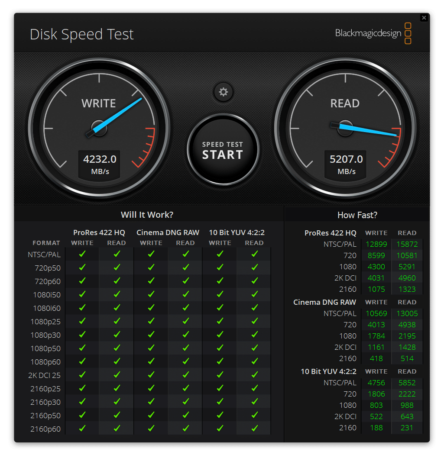Click ProRes 422 HQ read checkmark for 720p50
Image resolution: width=444 pixels, height=458 pixels.
117,267
